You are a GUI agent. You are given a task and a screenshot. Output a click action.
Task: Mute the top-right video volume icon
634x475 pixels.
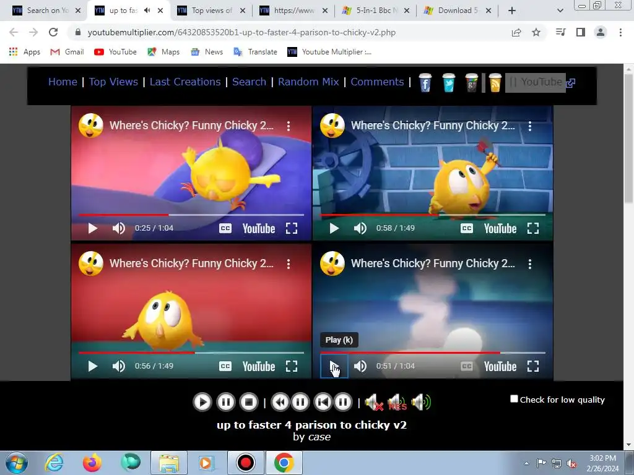[360, 228]
